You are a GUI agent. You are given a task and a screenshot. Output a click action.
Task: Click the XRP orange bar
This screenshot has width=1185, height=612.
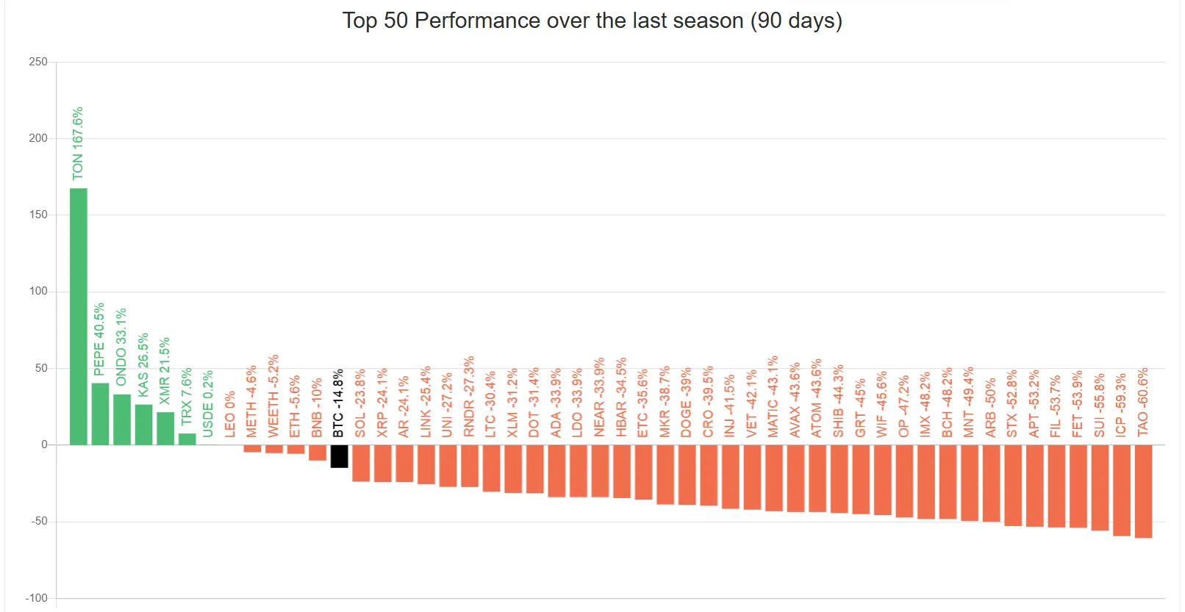tap(383, 464)
